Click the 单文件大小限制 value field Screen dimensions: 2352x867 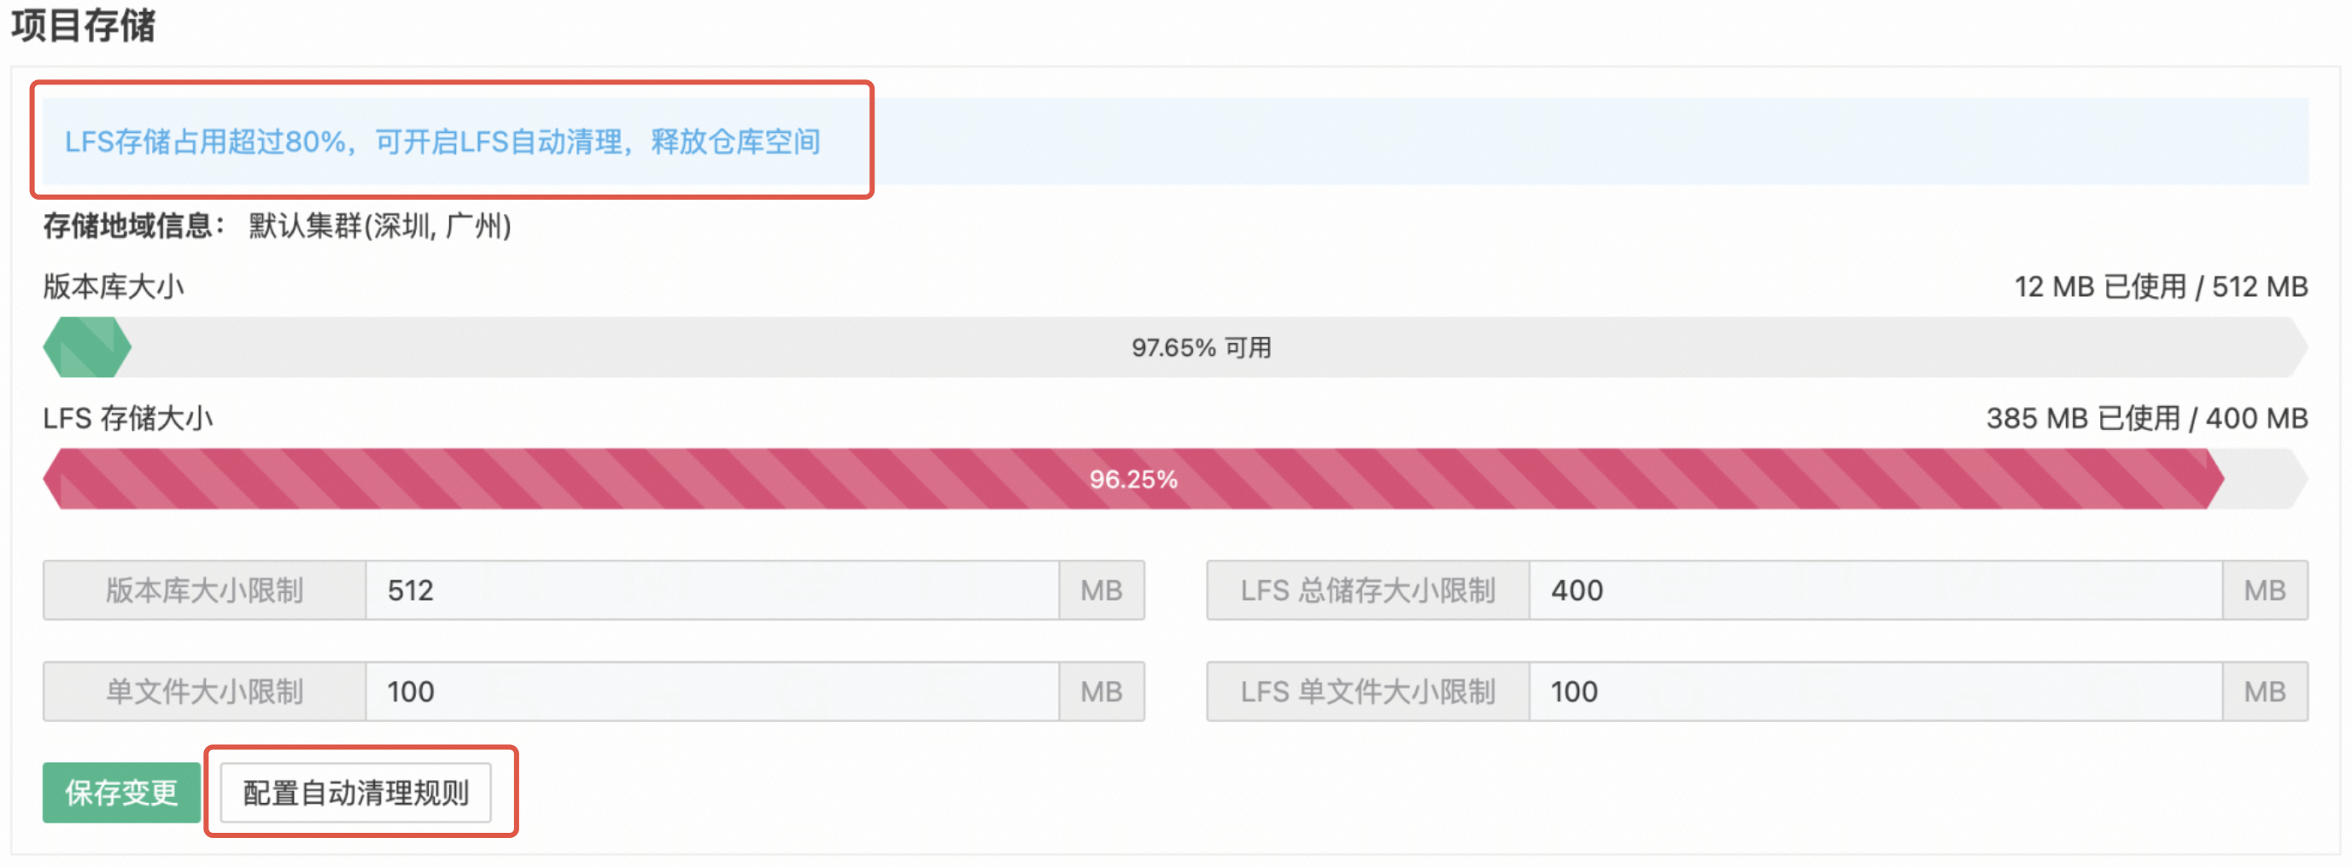coord(711,692)
